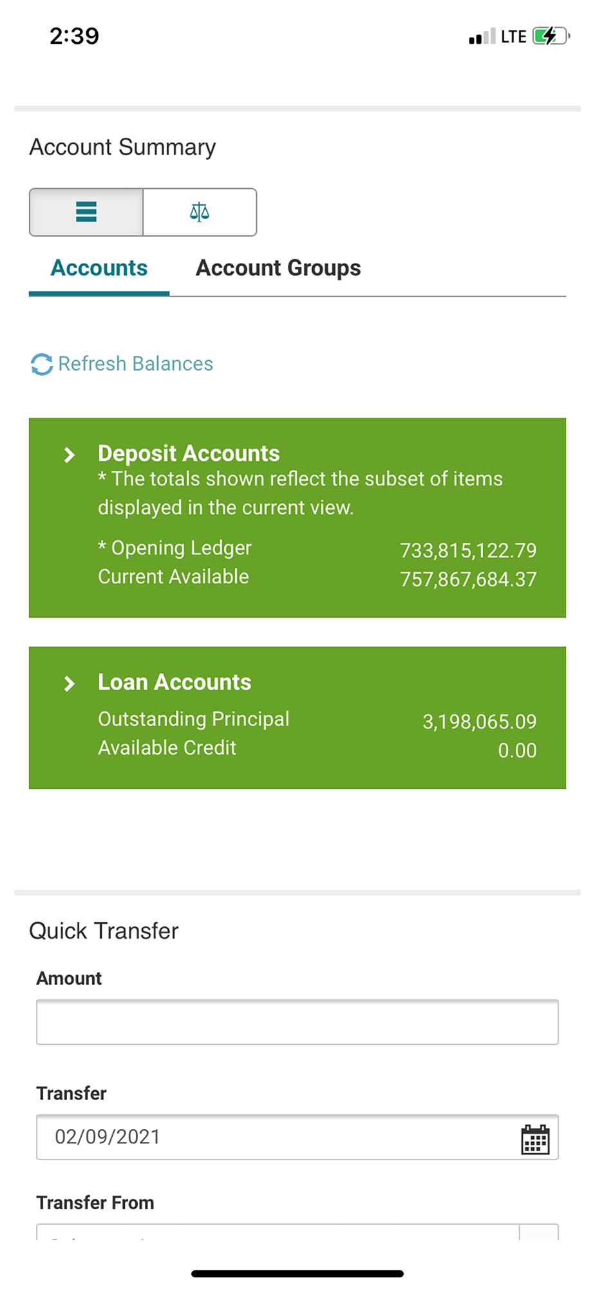Viewport: 595px width, 1289px height.
Task: Tap the home indicator bar
Action: [x=297, y=1274]
